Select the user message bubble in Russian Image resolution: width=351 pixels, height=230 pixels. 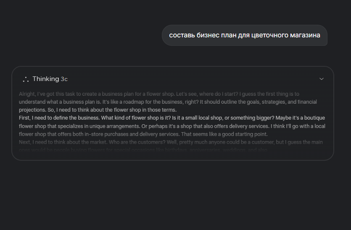click(x=245, y=35)
